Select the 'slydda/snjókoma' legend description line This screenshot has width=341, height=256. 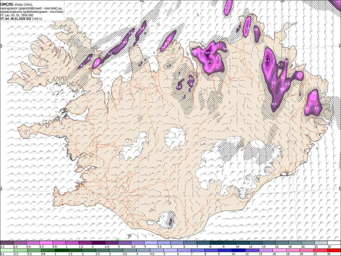tap(32, 12)
